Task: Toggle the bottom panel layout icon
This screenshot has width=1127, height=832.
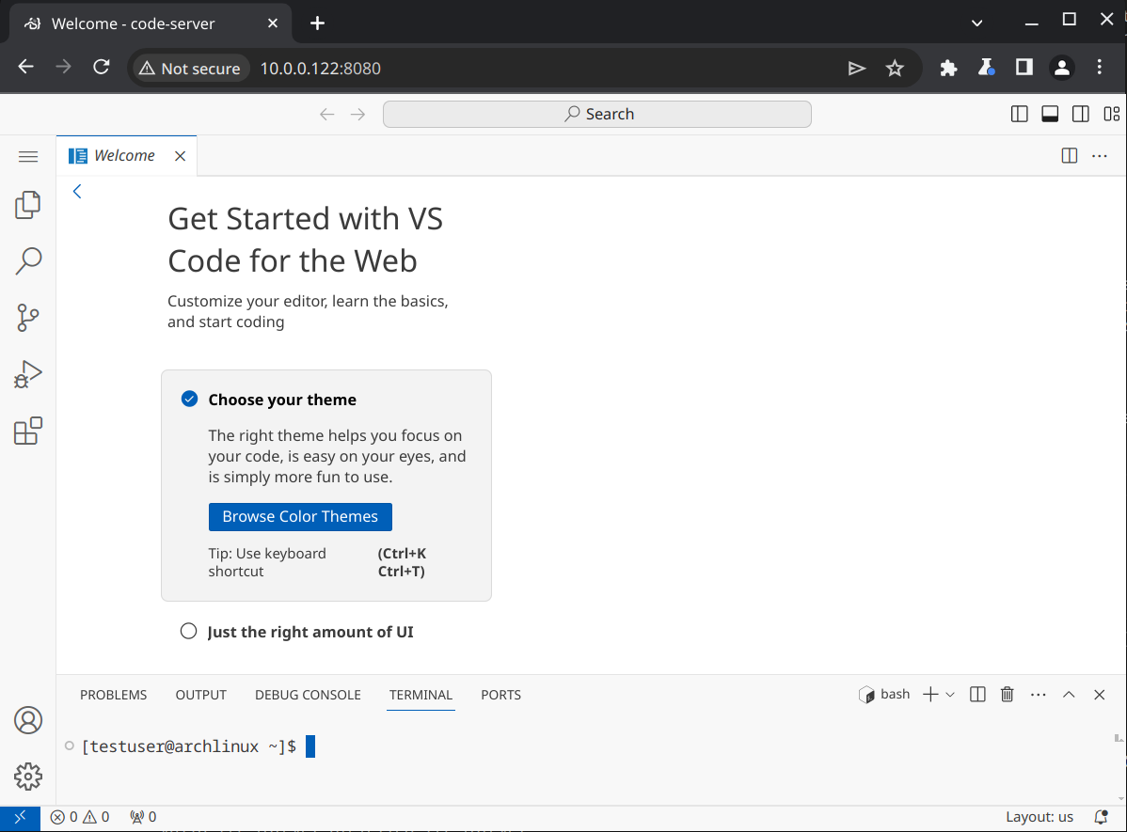Action: click(x=1050, y=114)
